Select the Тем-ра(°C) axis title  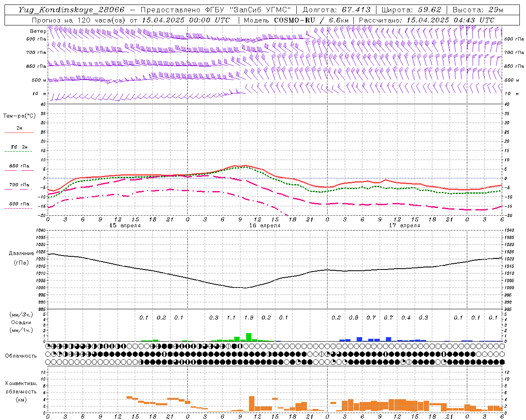click(x=19, y=116)
